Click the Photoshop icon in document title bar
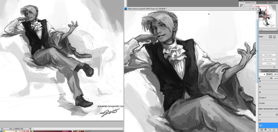The height and width of the screenshot is (132, 278). [125, 8]
